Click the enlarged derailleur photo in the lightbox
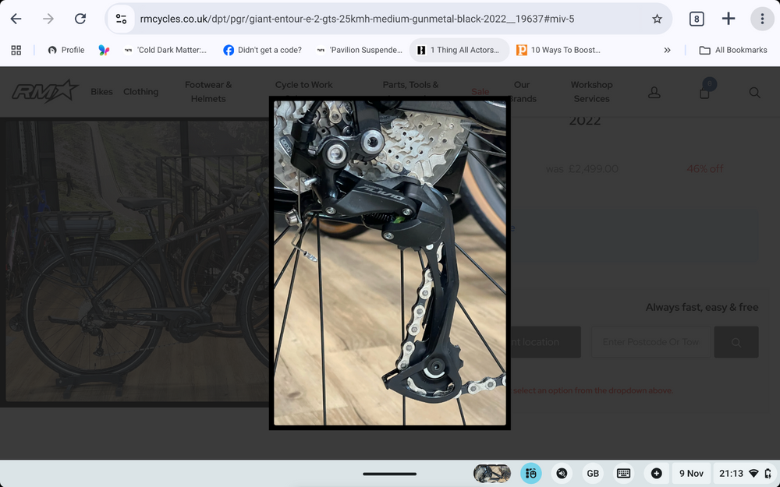Screen dimensions: 780x487 (x=389, y=263)
